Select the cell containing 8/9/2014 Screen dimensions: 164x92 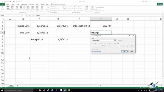(x=58, y=39)
